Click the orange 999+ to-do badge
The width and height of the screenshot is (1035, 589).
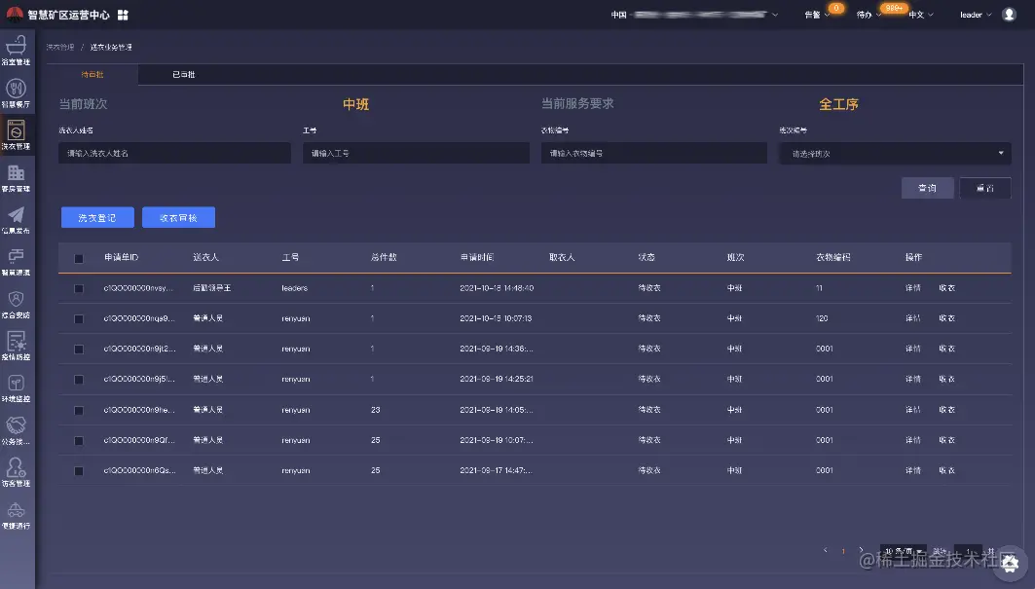(x=894, y=8)
